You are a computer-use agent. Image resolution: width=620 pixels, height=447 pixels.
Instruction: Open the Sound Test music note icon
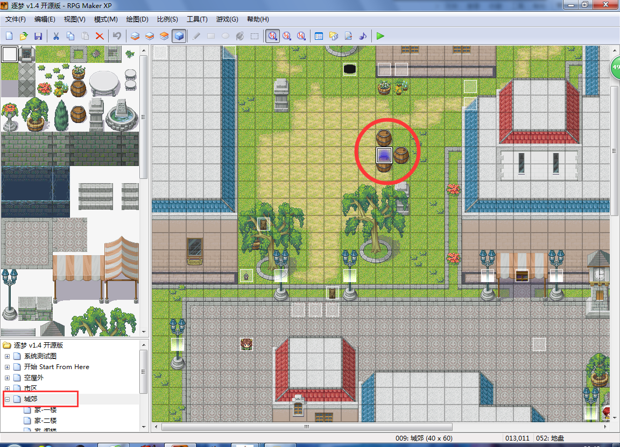363,37
